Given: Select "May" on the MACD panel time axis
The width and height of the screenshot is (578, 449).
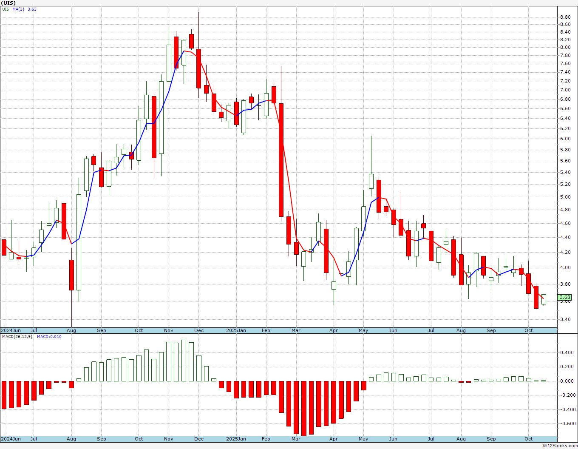Looking at the screenshot, I should (x=363, y=439).
